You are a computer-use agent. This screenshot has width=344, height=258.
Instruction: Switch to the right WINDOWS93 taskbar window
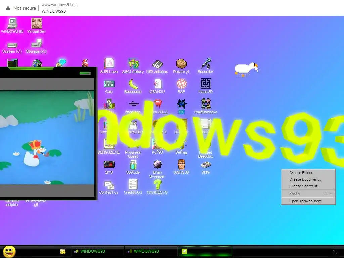[151, 251]
